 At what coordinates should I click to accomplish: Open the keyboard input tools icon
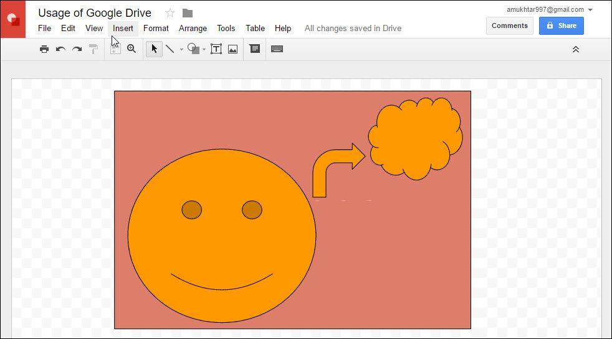pyautogui.click(x=277, y=49)
